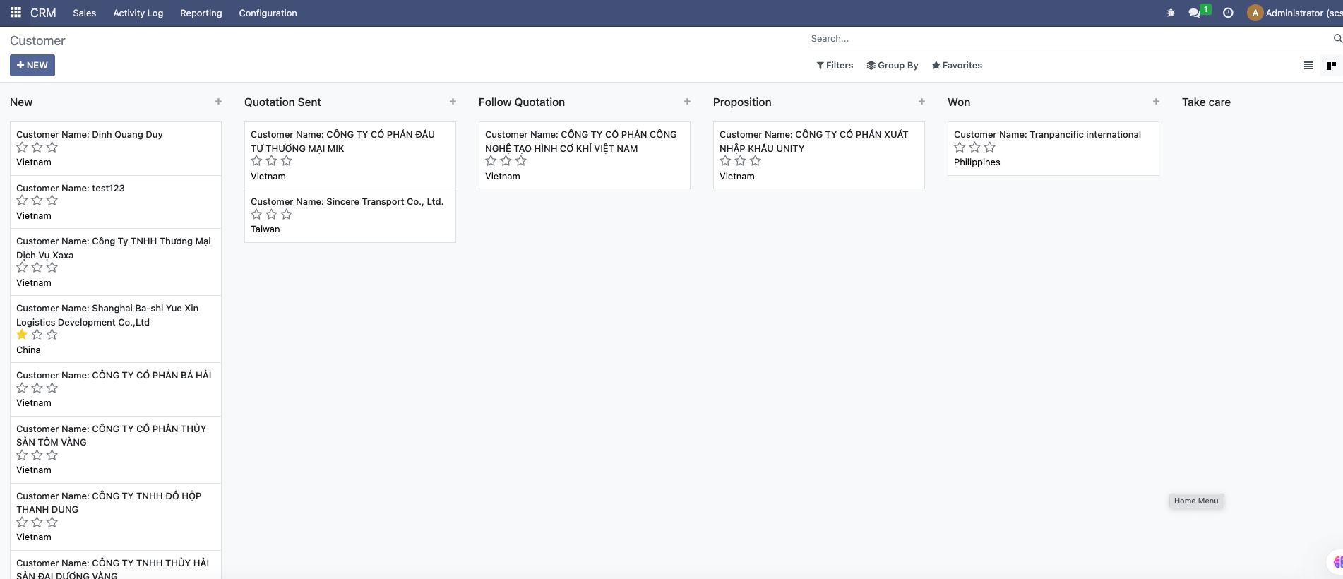Open the conversations chat bubble icon
The height and width of the screenshot is (579, 1343).
click(1194, 13)
